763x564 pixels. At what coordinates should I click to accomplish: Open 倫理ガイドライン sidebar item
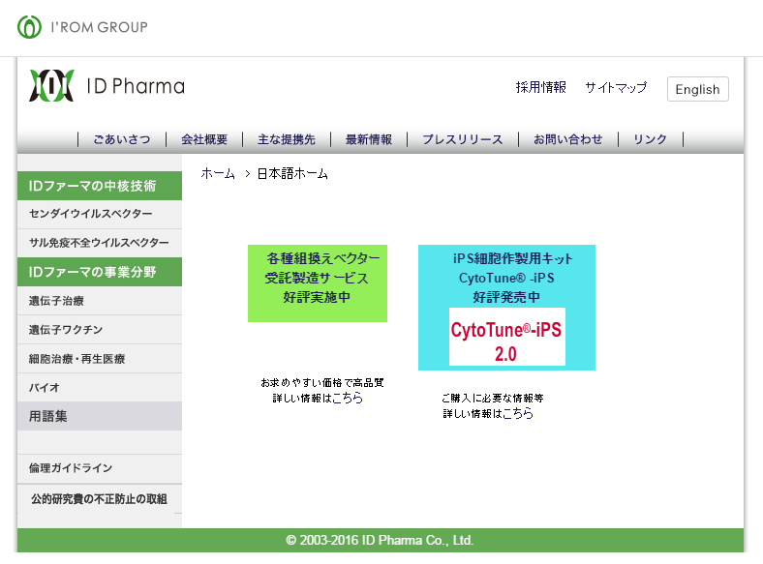pyautogui.click(x=100, y=468)
